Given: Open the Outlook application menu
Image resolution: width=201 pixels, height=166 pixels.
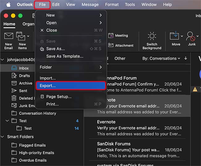Looking at the screenshot, I should (x=25, y=5).
